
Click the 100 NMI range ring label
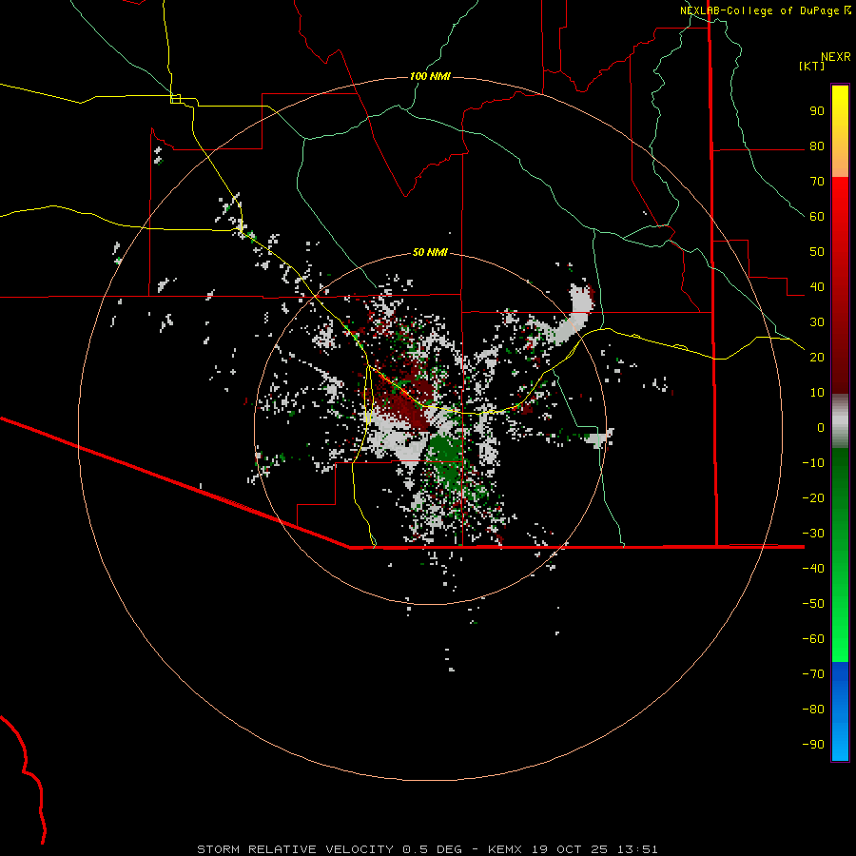pyautogui.click(x=430, y=76)
